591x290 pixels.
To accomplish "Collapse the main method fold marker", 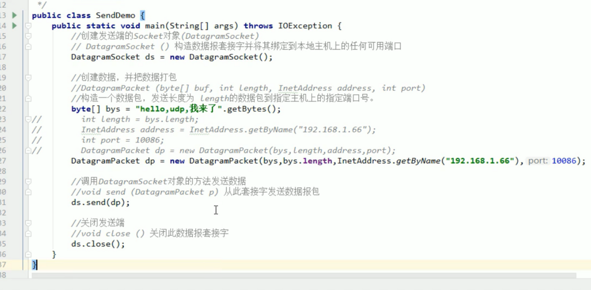I will [x=29, y=26].
